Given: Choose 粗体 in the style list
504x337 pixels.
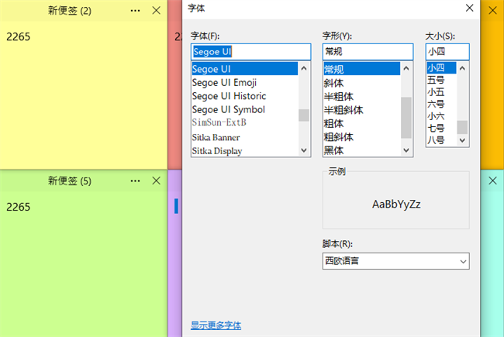Looking at the screenshot, I should click(x=334, y=123).
